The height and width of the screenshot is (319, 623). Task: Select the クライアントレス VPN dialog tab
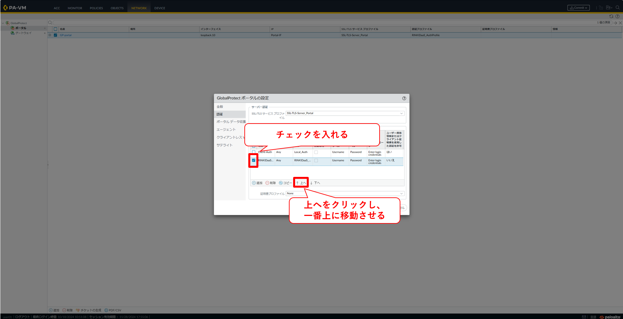click(x=230, y=137)
